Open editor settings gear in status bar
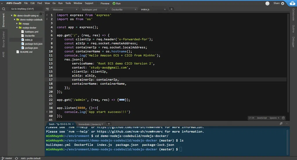Viewport: 297px width, 160px height. tap(283, 118)
